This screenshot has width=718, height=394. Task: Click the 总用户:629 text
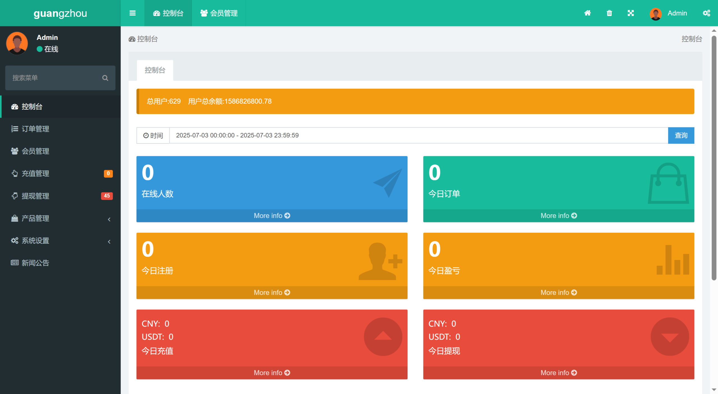tap(164, 101)
